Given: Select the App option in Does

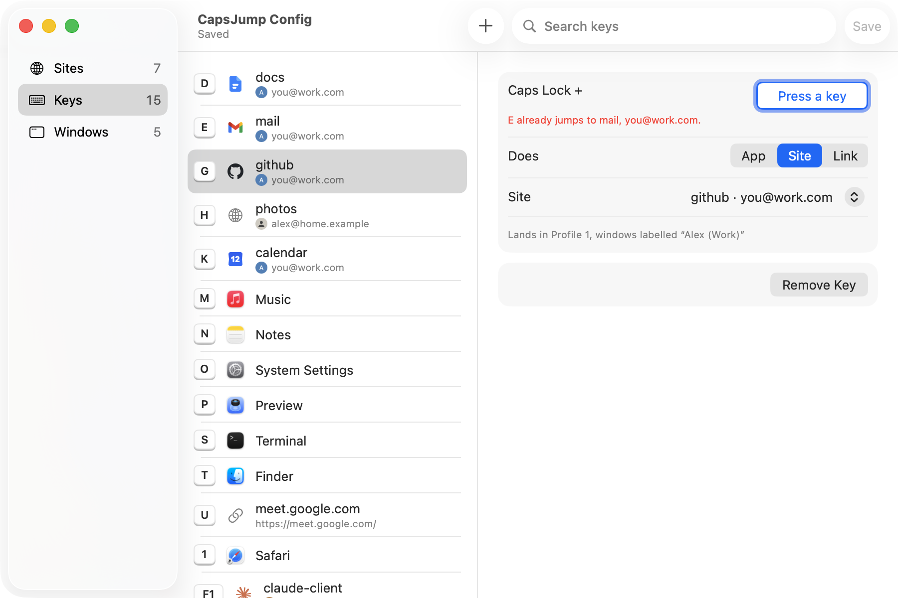Looking at the screenshot, I should point(753,156).
